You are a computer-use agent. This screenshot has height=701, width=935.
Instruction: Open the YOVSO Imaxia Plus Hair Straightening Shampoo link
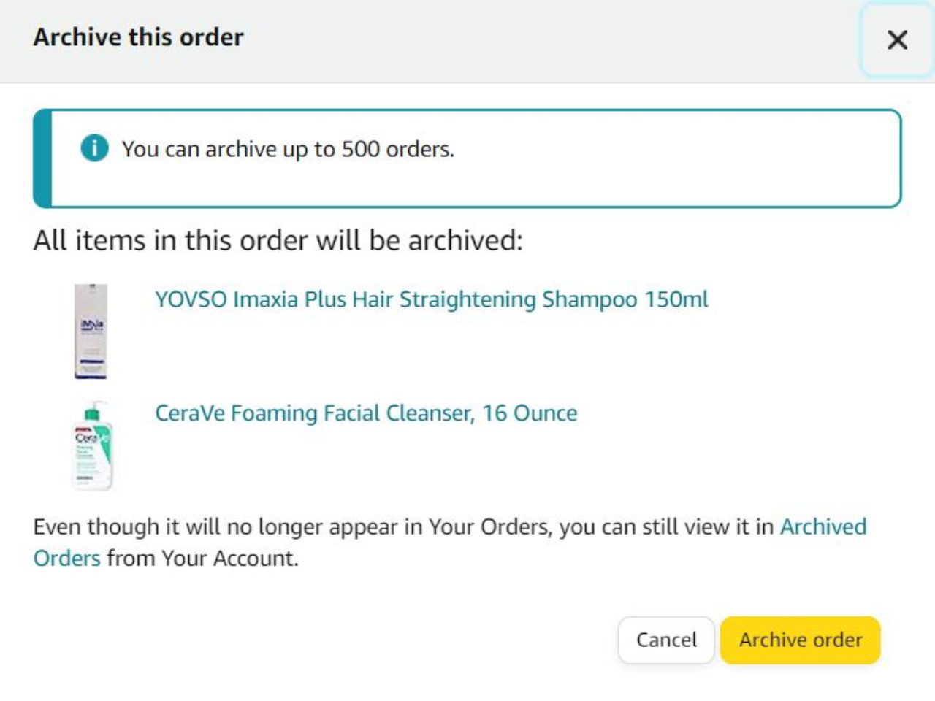[431, 299]
